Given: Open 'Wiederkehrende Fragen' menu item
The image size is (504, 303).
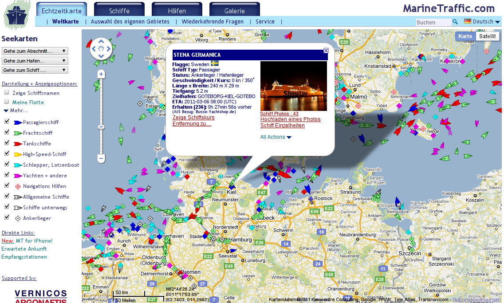Looking at the screenshot, I should click(x=213, y=22).
